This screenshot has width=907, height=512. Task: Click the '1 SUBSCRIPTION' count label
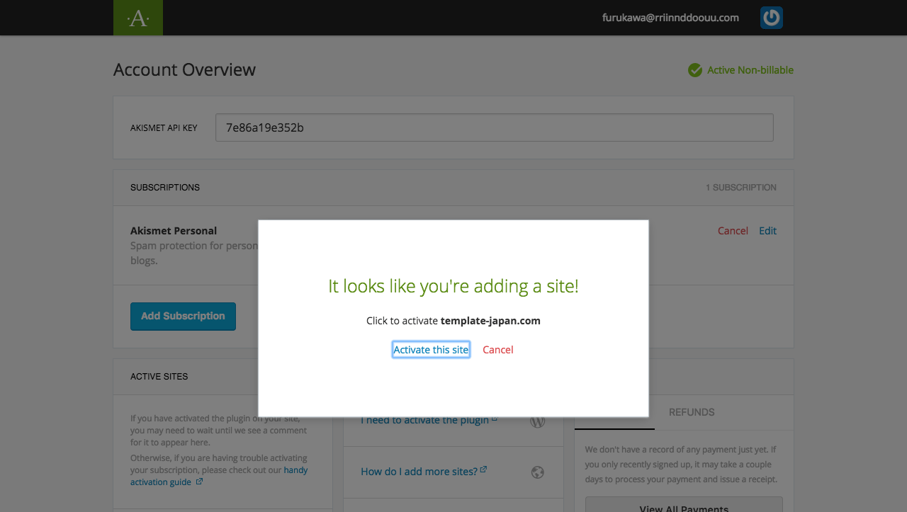pos(741,188)
